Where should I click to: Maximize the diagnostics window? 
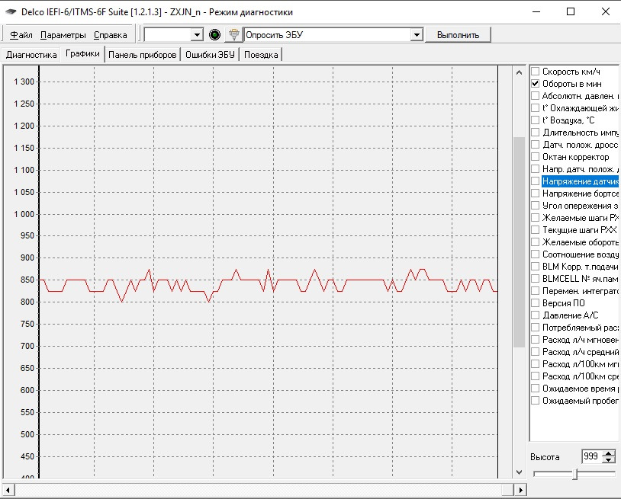pos(571,12)
